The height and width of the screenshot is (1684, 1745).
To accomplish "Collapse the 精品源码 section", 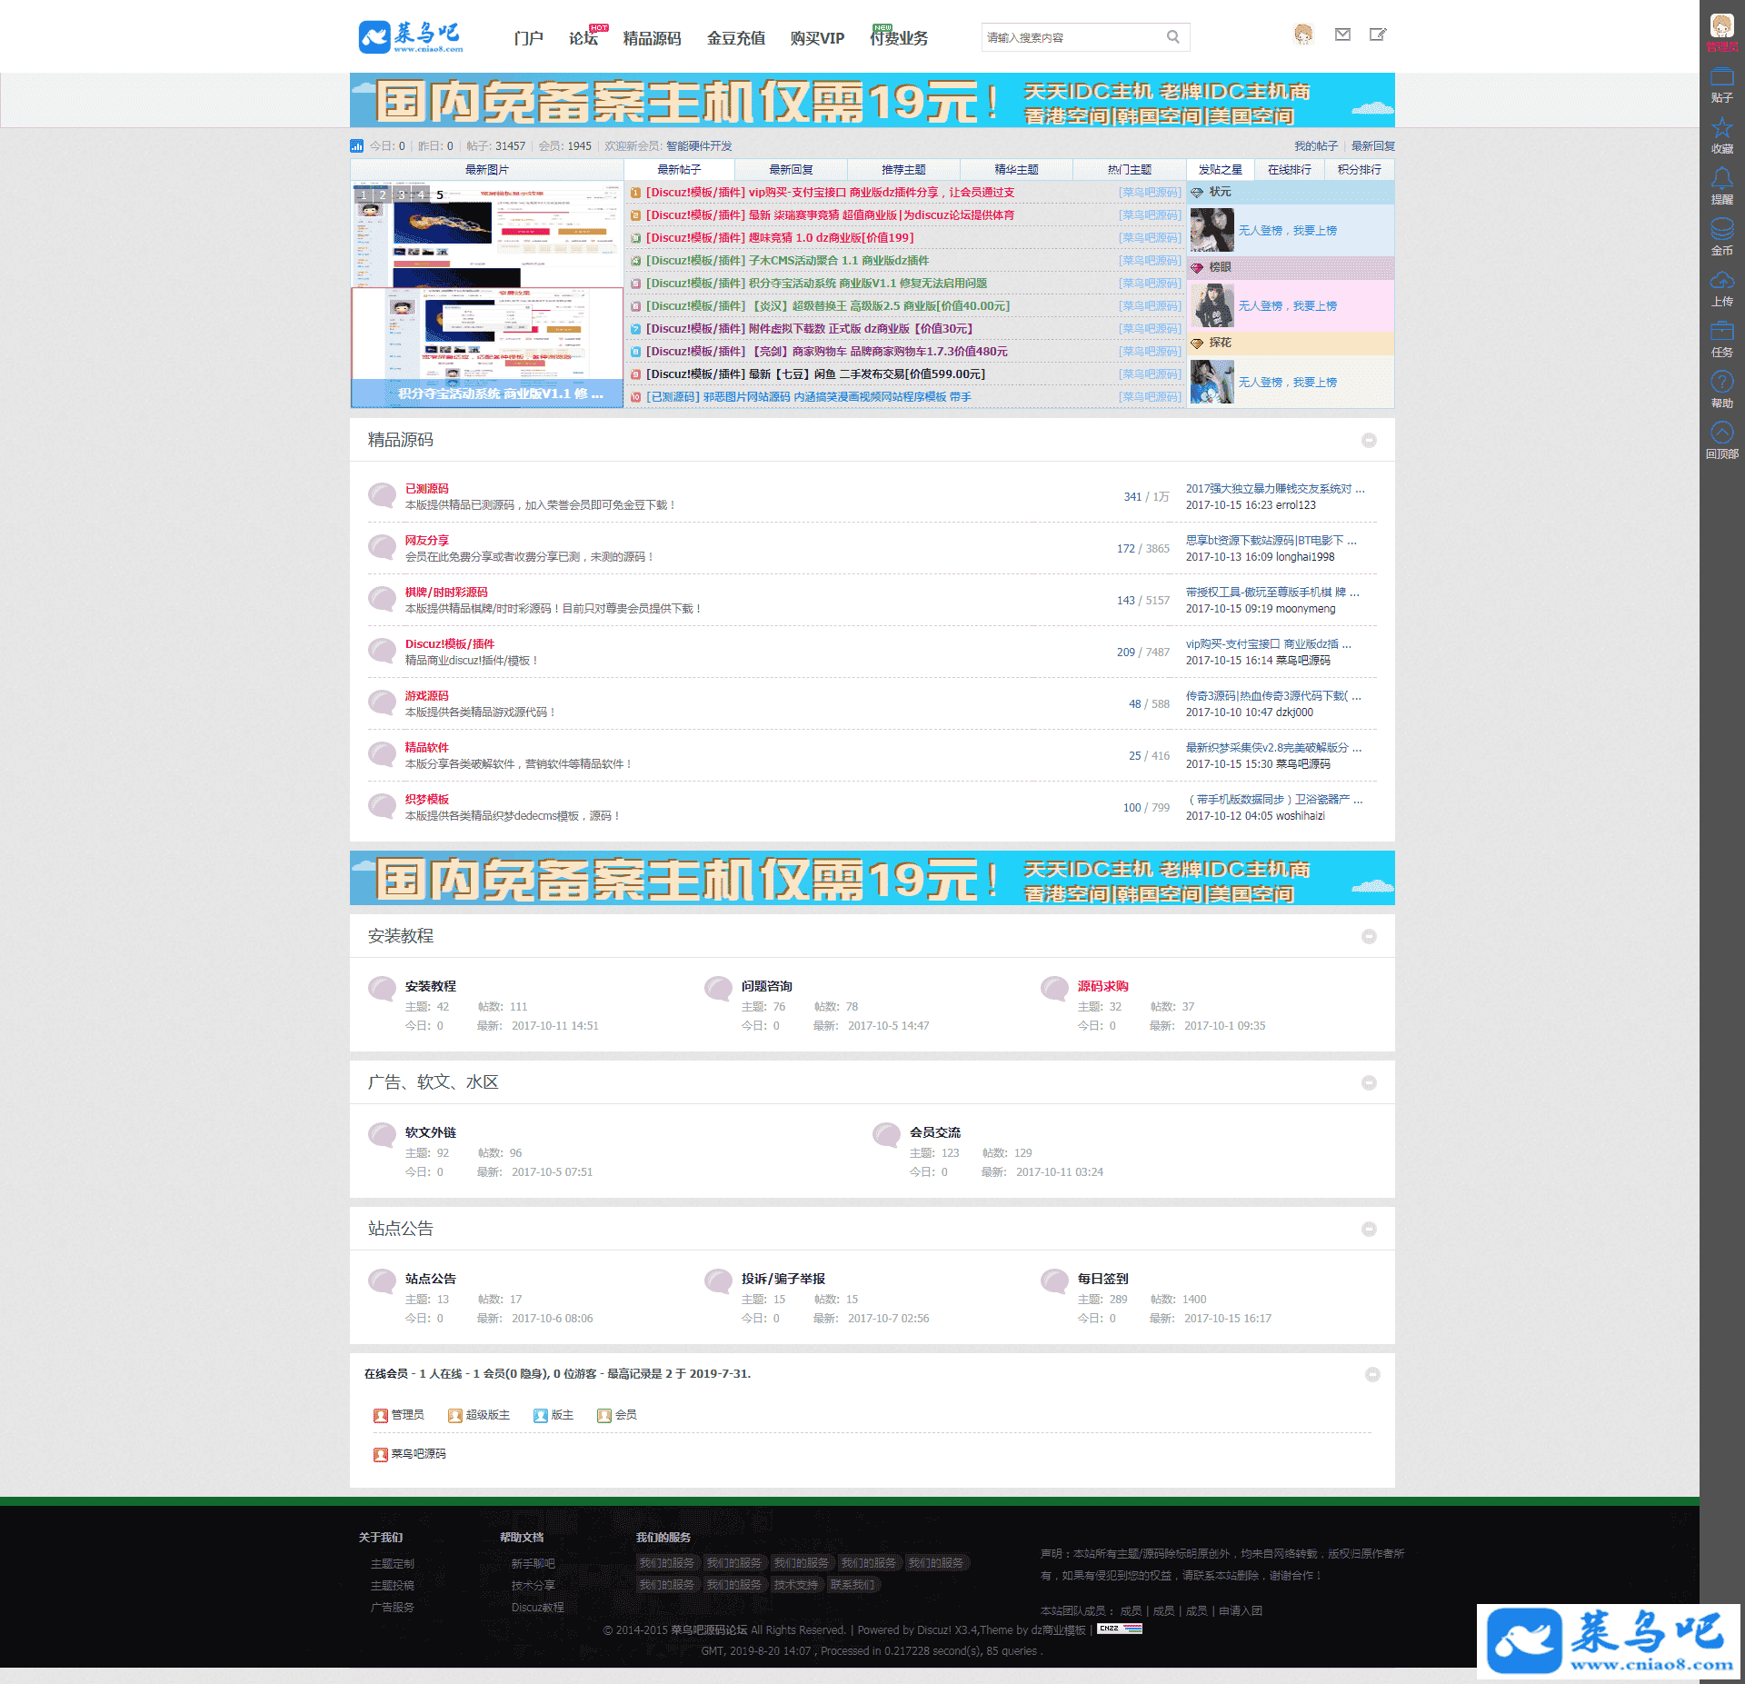I will (1369, 440).
